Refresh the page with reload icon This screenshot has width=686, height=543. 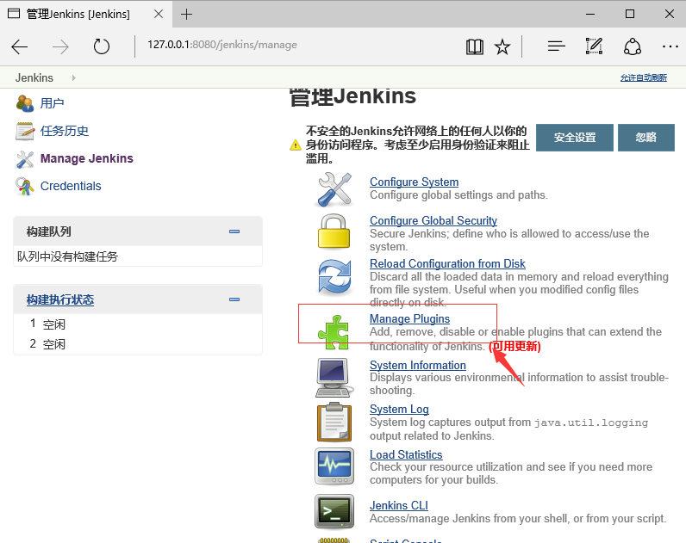pos(102,46)
